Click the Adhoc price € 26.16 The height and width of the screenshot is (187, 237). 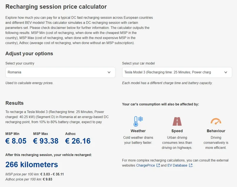(x=78, y=141)
